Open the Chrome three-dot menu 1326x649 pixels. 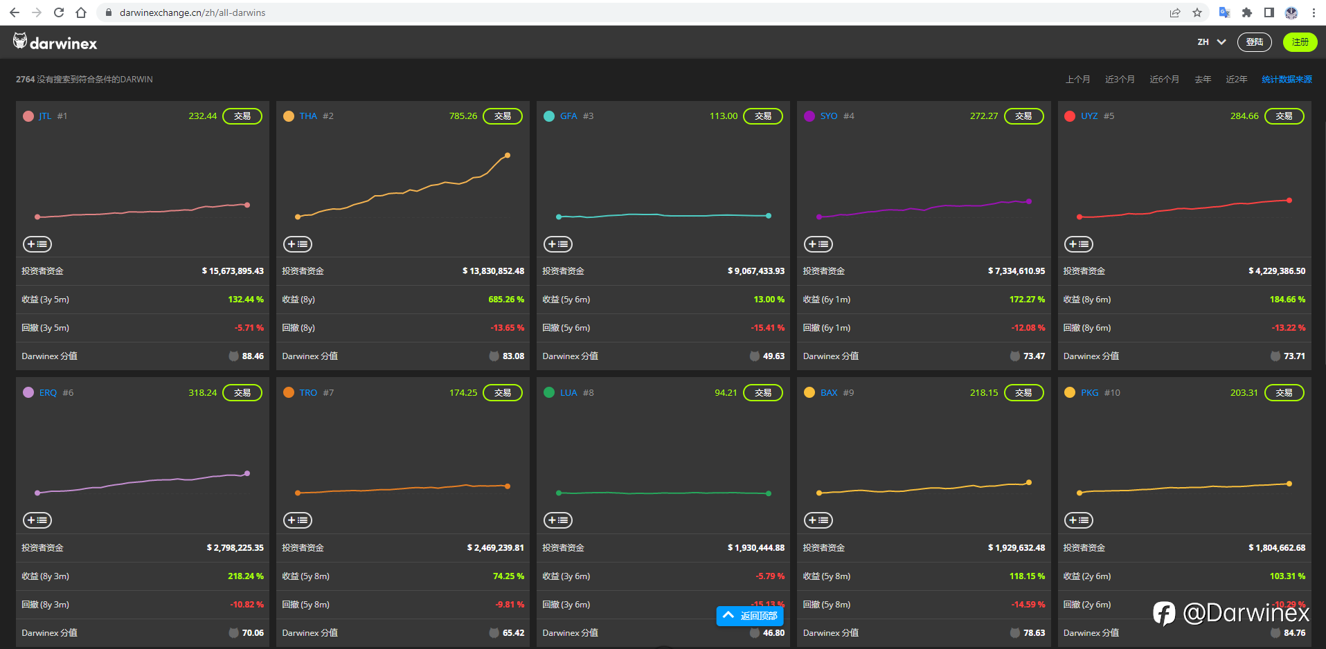[x=1314, y=12]
